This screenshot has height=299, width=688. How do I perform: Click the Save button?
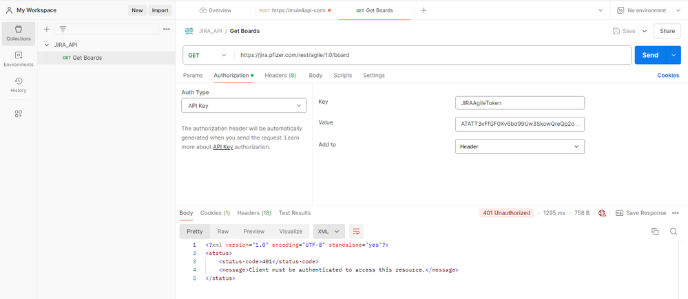(x=625, y=31)
